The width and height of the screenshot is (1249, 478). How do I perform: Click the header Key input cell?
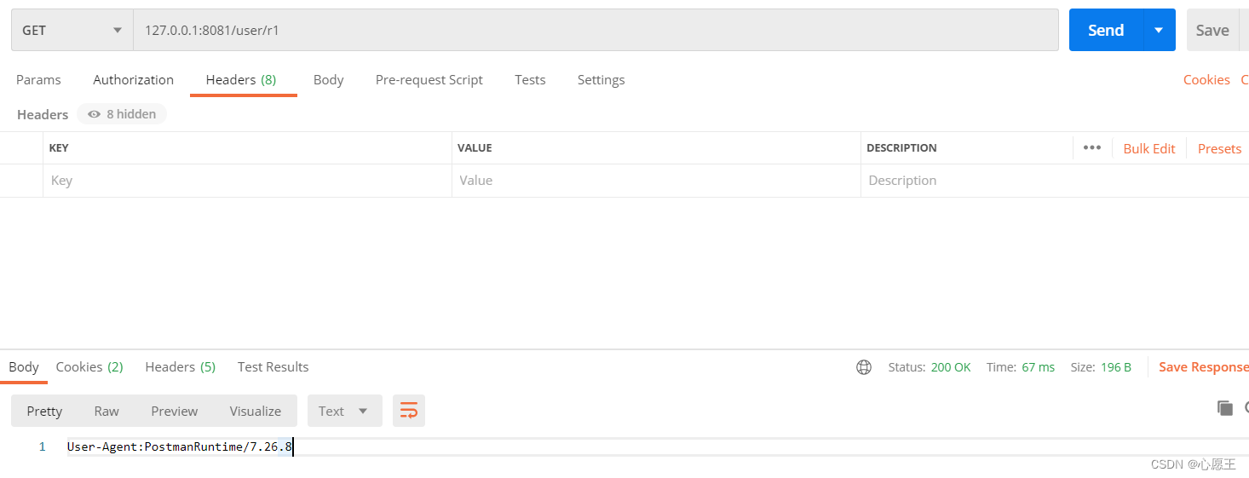tap(247, 181)
